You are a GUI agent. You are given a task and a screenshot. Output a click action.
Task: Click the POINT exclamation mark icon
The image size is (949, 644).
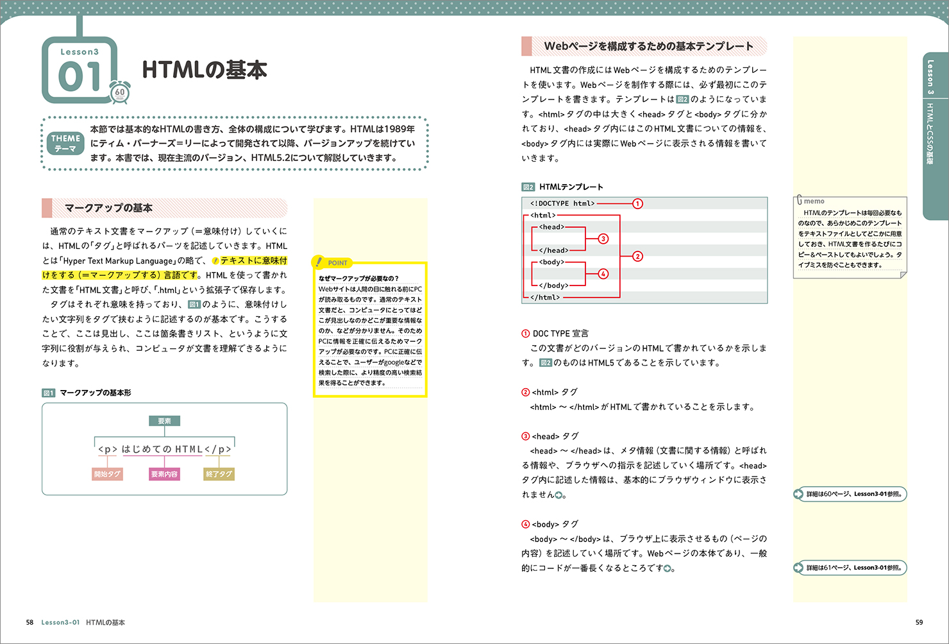coord(319,262)
